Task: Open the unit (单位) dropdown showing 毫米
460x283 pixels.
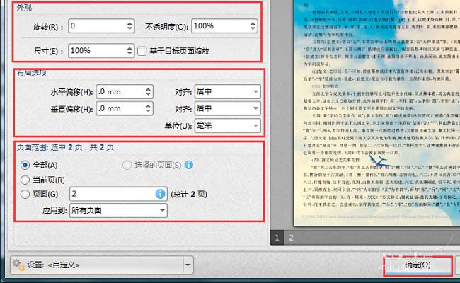Action: [227, 126]
